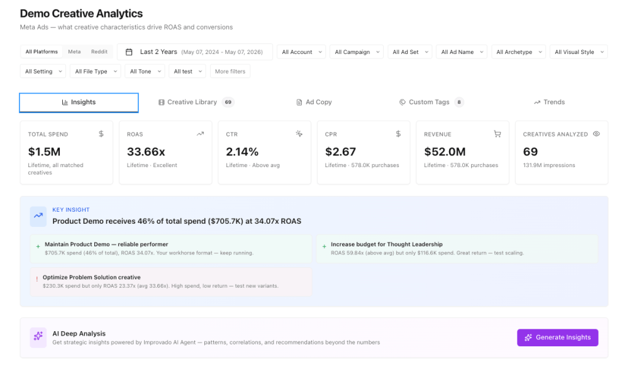Open the All Campaign dropdown
The width and height of the screenshot is (644, 372).
click(x=357, y=52)
